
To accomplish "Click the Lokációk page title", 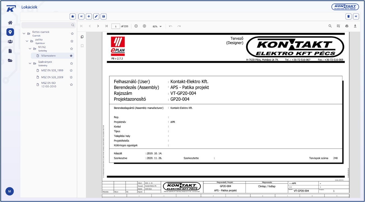I will coord(29,7).
